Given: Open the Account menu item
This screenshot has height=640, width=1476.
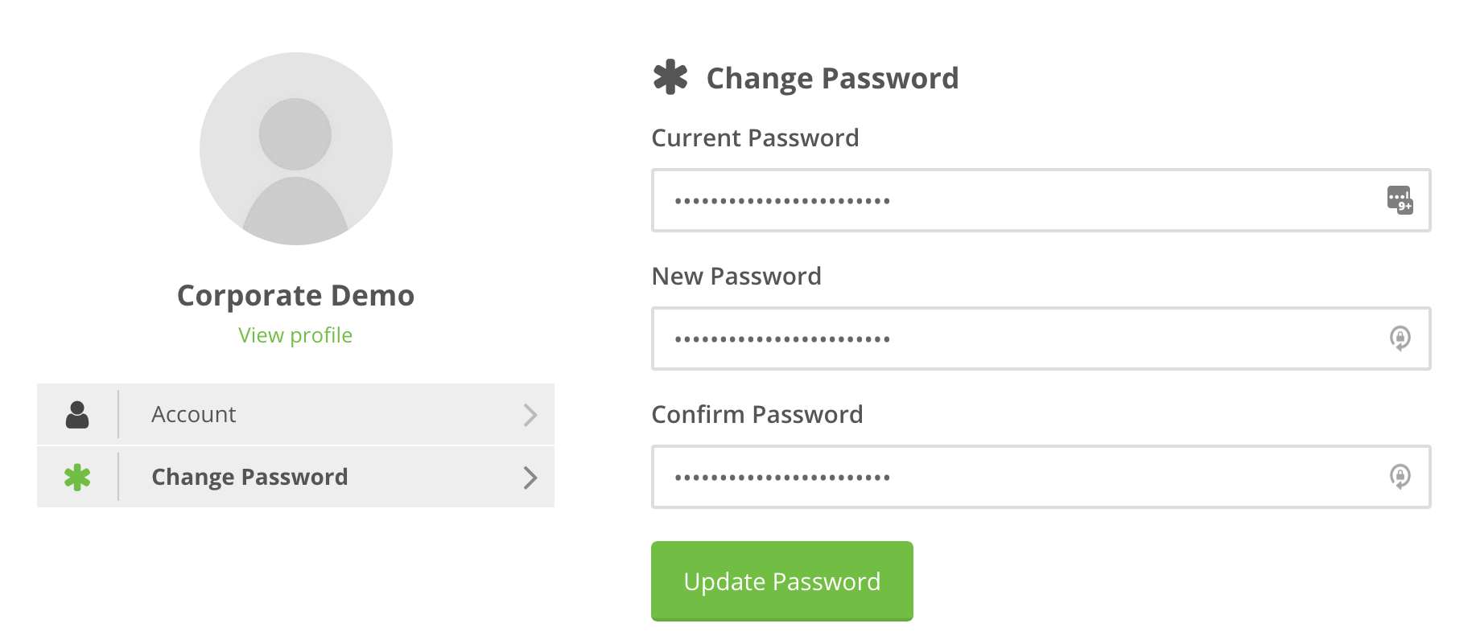Looking at the screenshot, I should [194, 415].
